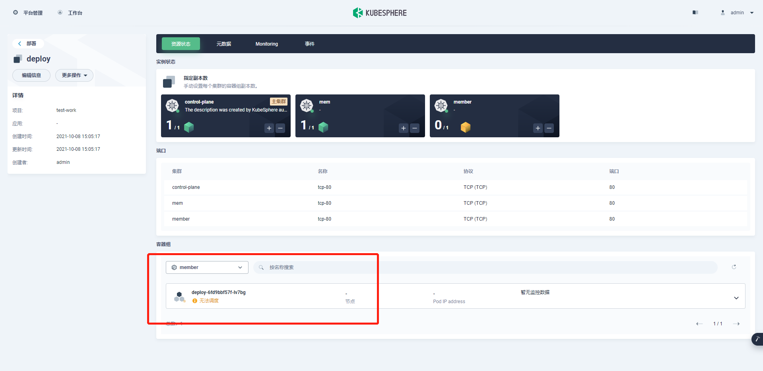Open the admin user dropdown

(738, 13)
